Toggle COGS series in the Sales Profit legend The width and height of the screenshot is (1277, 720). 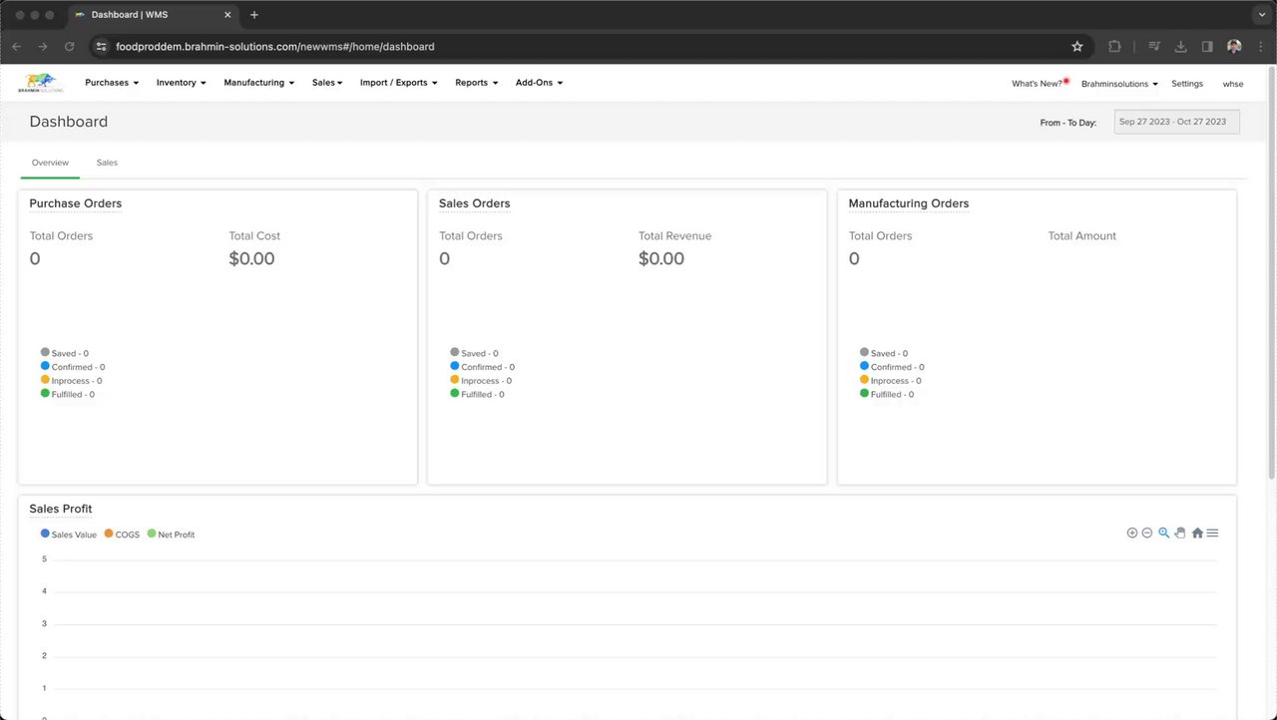pos(122,535)
